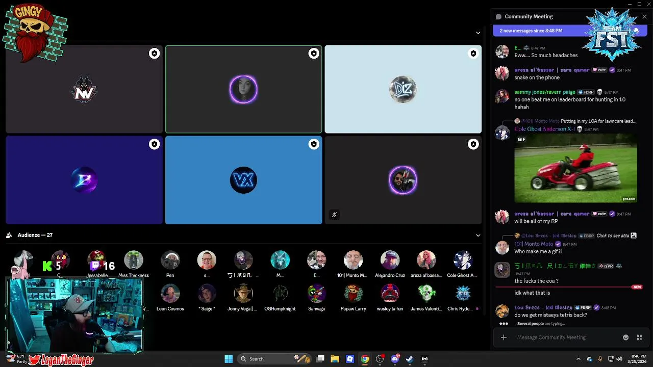653x367 pixels.
Task: Open Lou Brees - Jed Mosley message author
Action: (x=543, y=308)
